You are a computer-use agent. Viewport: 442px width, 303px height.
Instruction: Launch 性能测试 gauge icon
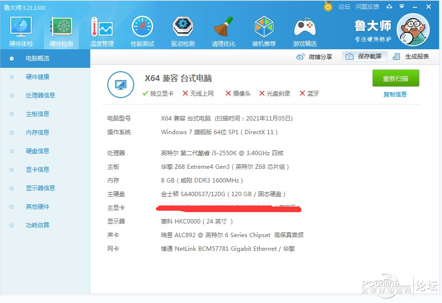[x=142, y=32]
